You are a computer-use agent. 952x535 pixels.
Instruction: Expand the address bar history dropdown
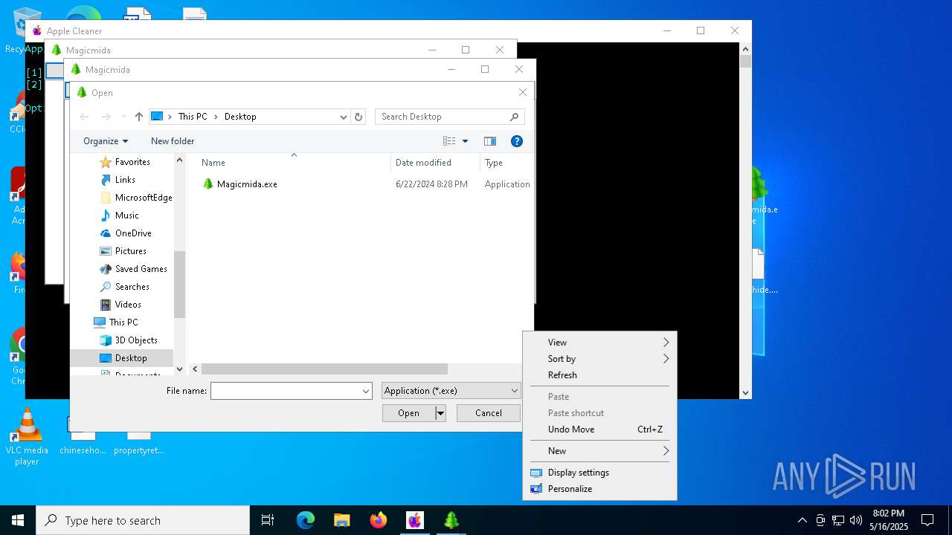pos(343,117)
